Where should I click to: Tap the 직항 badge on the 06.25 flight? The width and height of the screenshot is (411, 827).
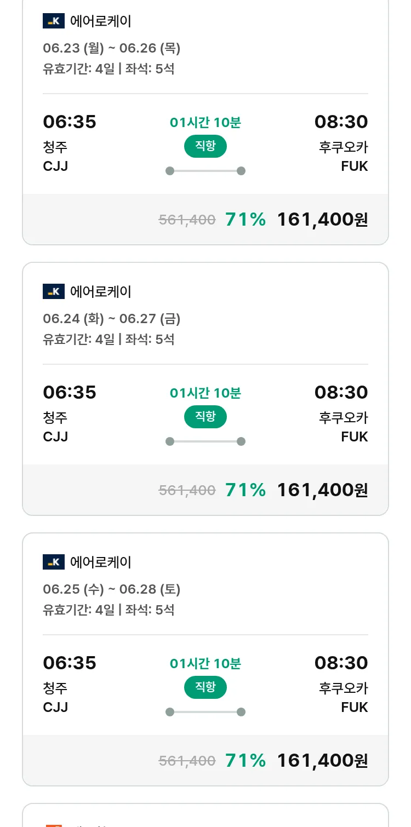205,687
